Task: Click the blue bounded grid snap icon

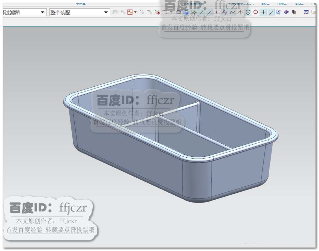Action: (x=286, y=12)
